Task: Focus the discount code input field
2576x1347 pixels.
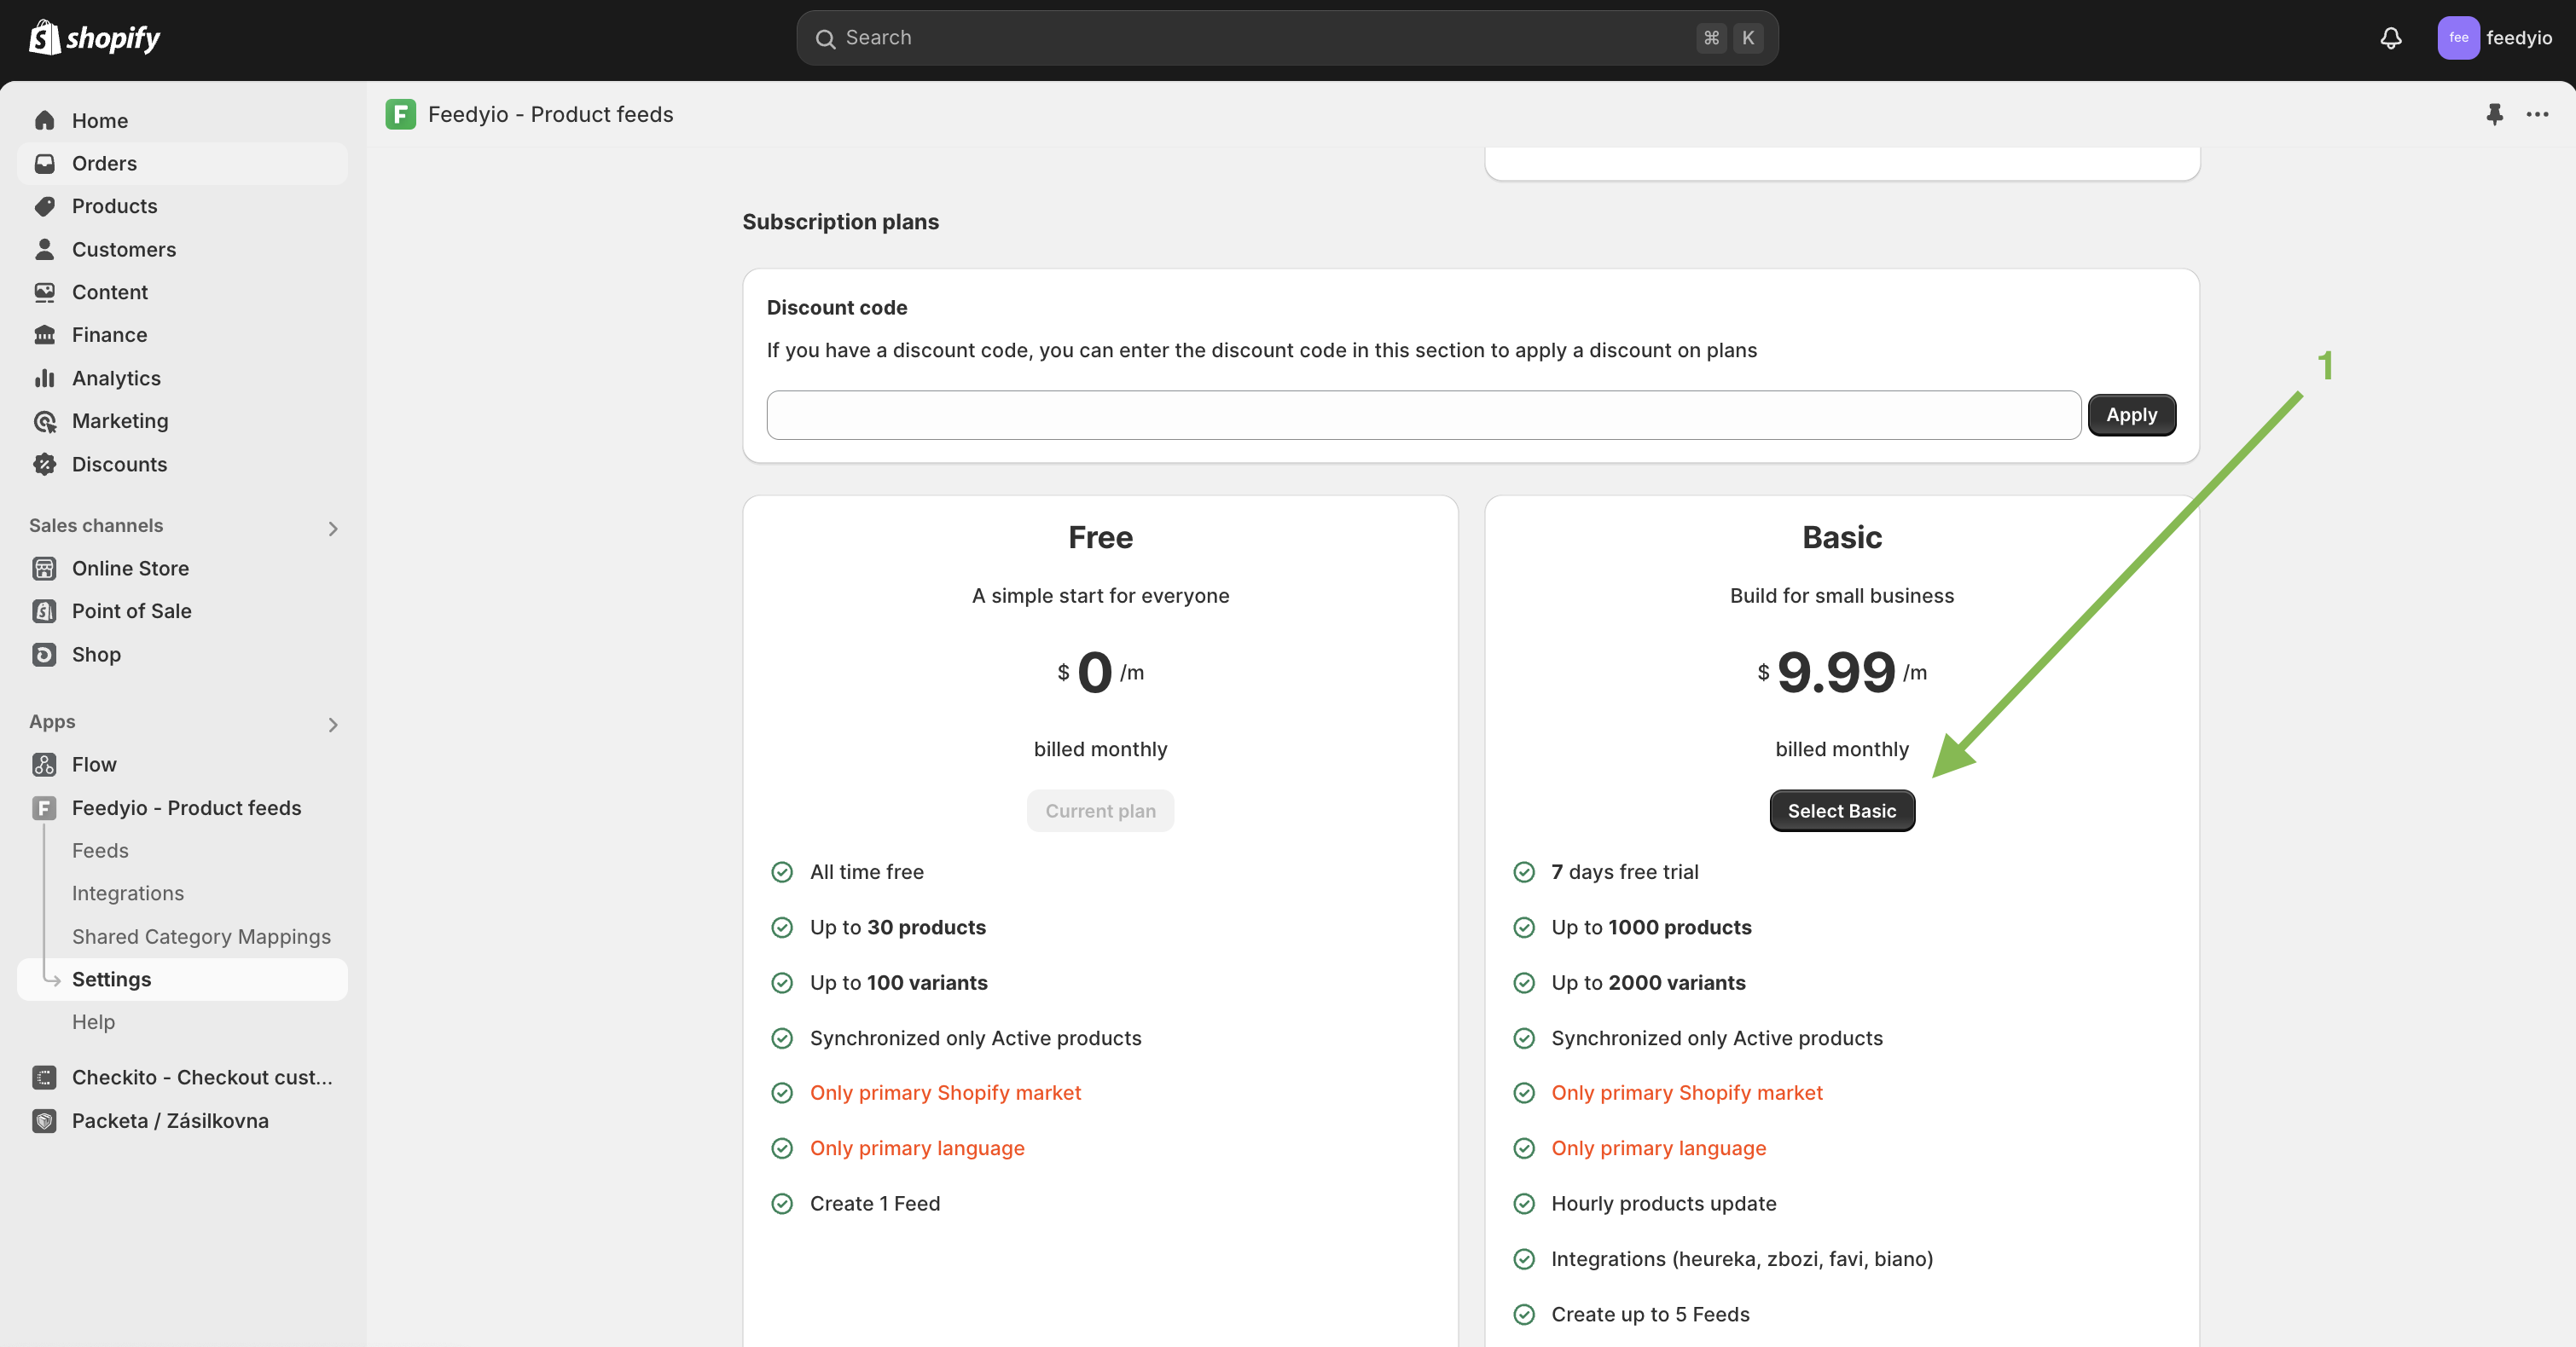Action: pos(1423,414)
